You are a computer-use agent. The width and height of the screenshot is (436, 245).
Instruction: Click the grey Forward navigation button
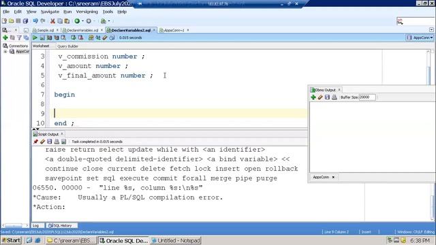point(89,21)
